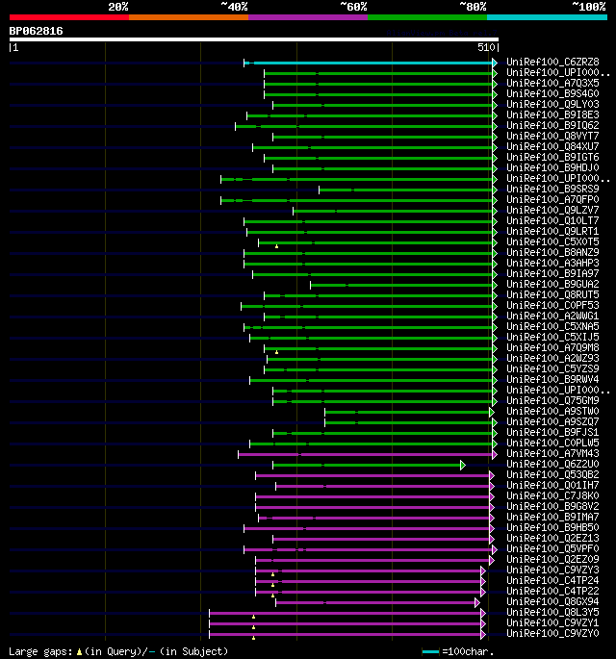Click the yellow gap marker under the A7Q9M8 bar

click(x=276, y=353)
